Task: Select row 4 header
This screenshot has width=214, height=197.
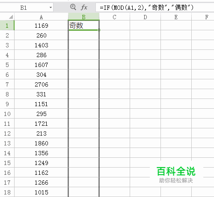Action: click(7, 55)
